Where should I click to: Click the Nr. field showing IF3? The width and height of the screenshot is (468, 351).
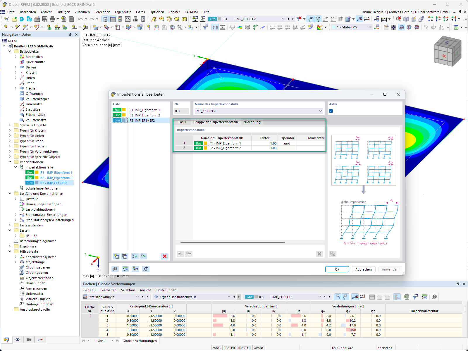pos(182,111)
